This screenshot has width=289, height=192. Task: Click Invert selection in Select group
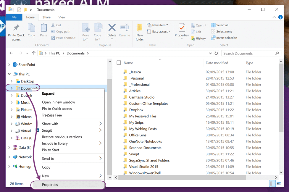point(224,38)
